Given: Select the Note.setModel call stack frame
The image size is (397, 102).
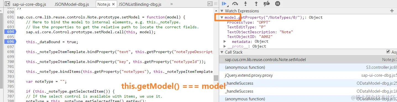Looking at the screenshot, I should click(308, 59).
